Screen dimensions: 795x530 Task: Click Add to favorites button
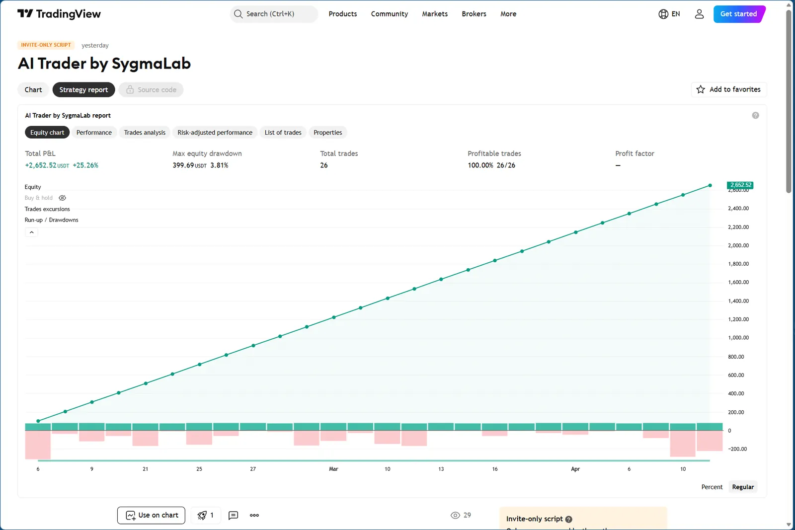[729, 89]
